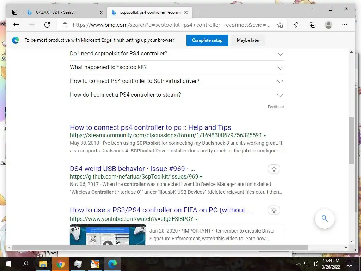The width and height of the screenshot is (361, 271).
Task: Switch to Microsoft Edge in taskbar
Action: (112, 264)
